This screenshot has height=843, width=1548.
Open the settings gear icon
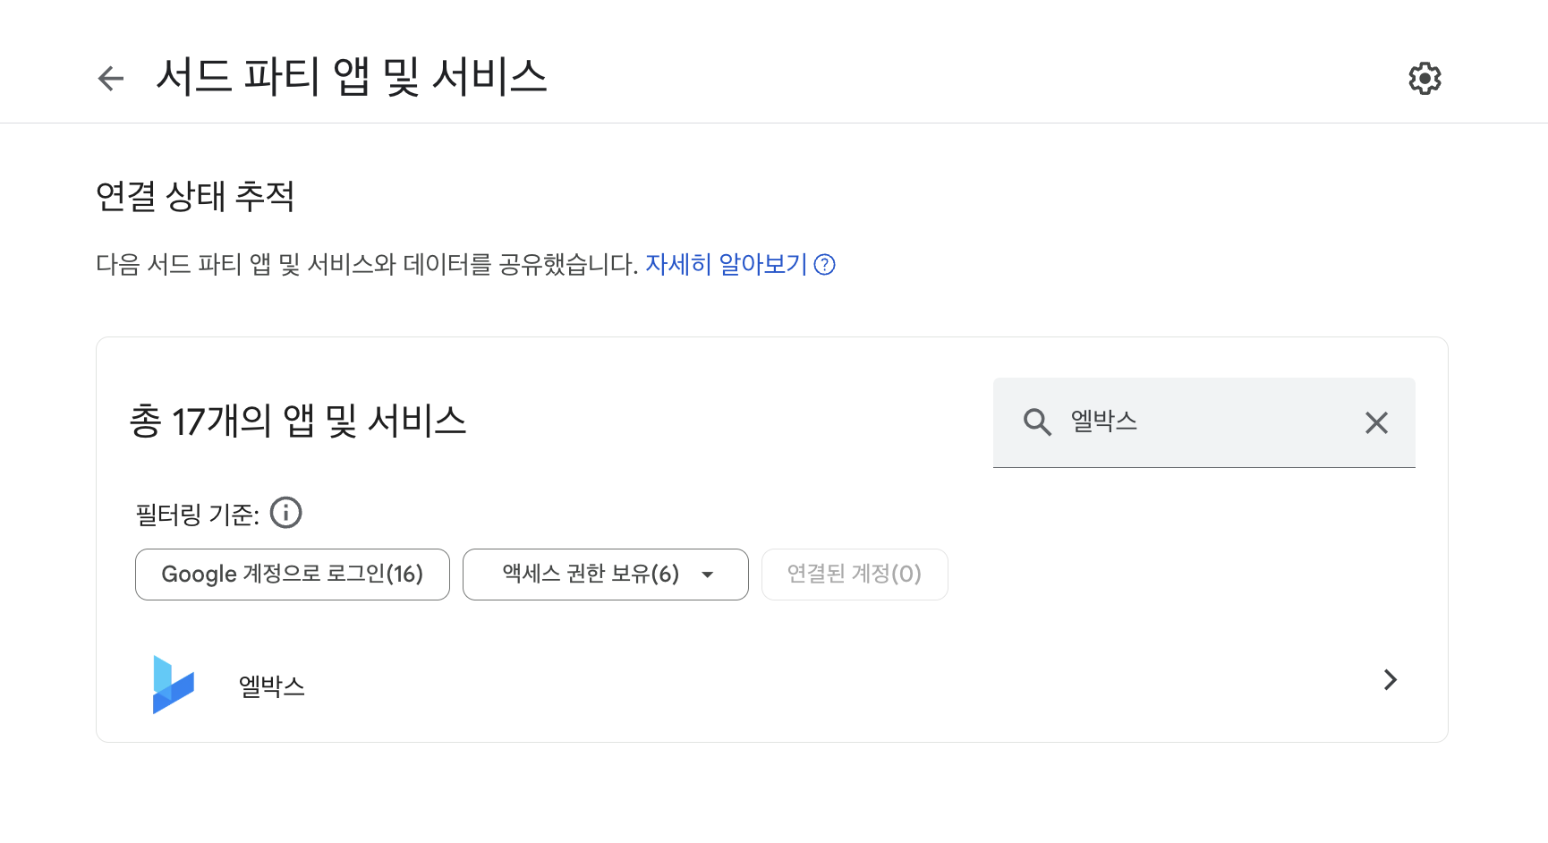(x=1424, y=79)
